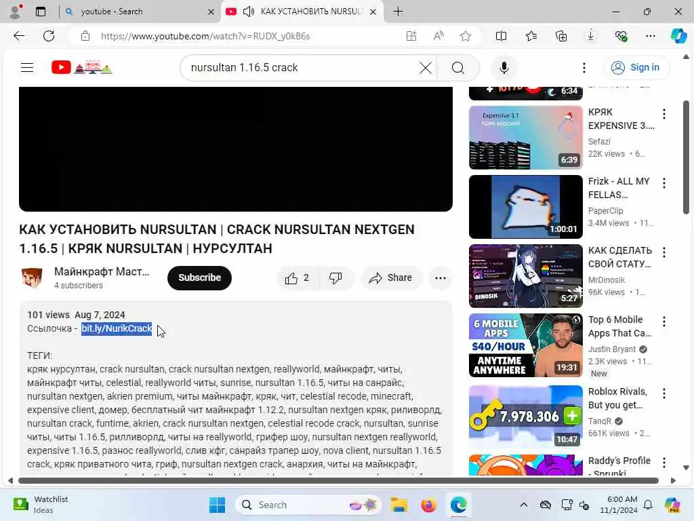Go back to the previous page

(19, 36)
